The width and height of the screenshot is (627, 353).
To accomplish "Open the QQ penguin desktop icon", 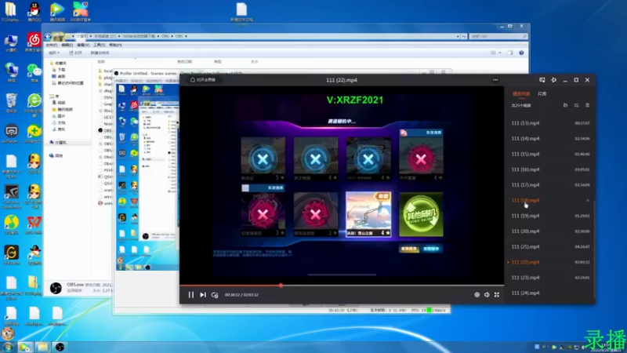I will click(34, 11).
